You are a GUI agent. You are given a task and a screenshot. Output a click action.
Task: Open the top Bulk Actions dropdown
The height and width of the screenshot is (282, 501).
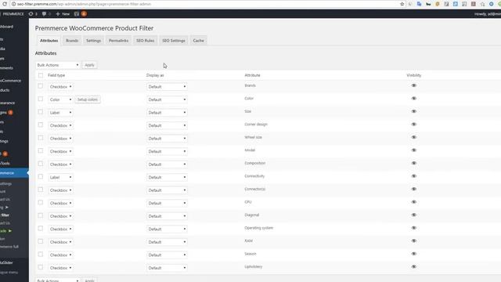[57, 65]
